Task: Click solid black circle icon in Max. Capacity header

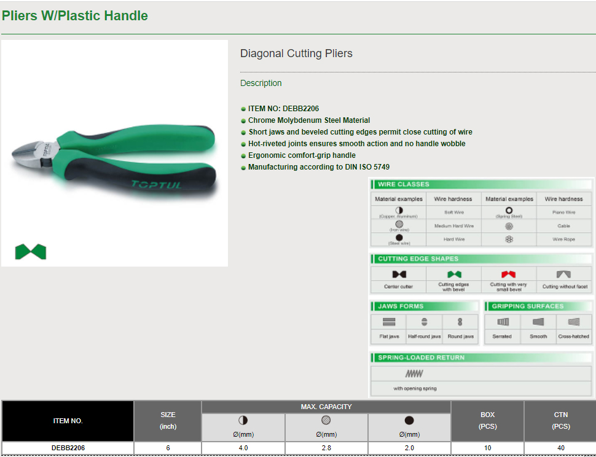Action: 409,421
